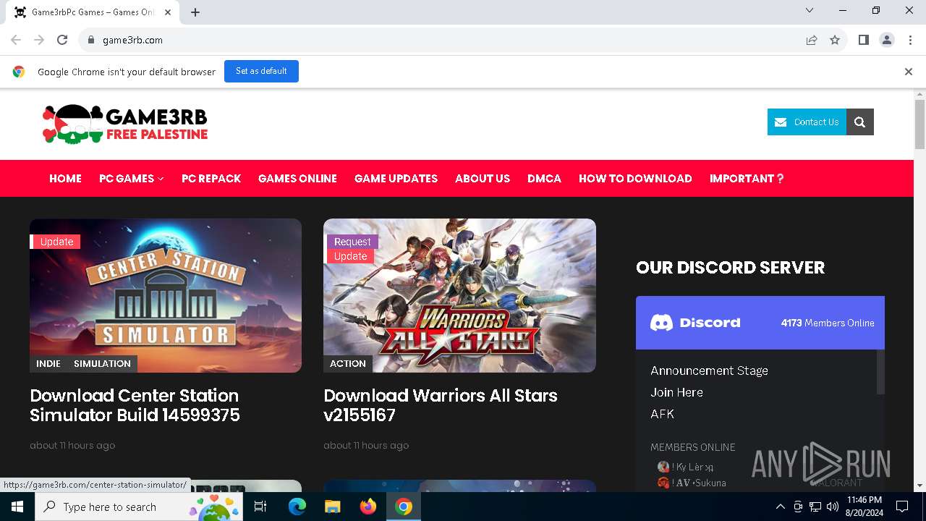Image resolution: width=926 pixels, height=521 pixels.
Task: Select Join Here Discord channel
Action: tap(676, 392)
